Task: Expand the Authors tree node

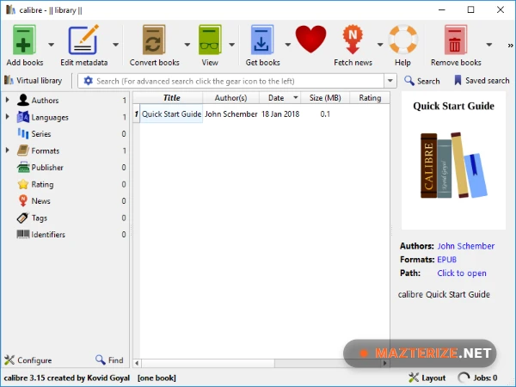Action: click(7, 100)
